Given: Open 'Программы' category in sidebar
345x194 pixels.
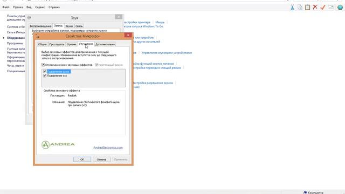Looking at the screenshot, I should point(15,43).
